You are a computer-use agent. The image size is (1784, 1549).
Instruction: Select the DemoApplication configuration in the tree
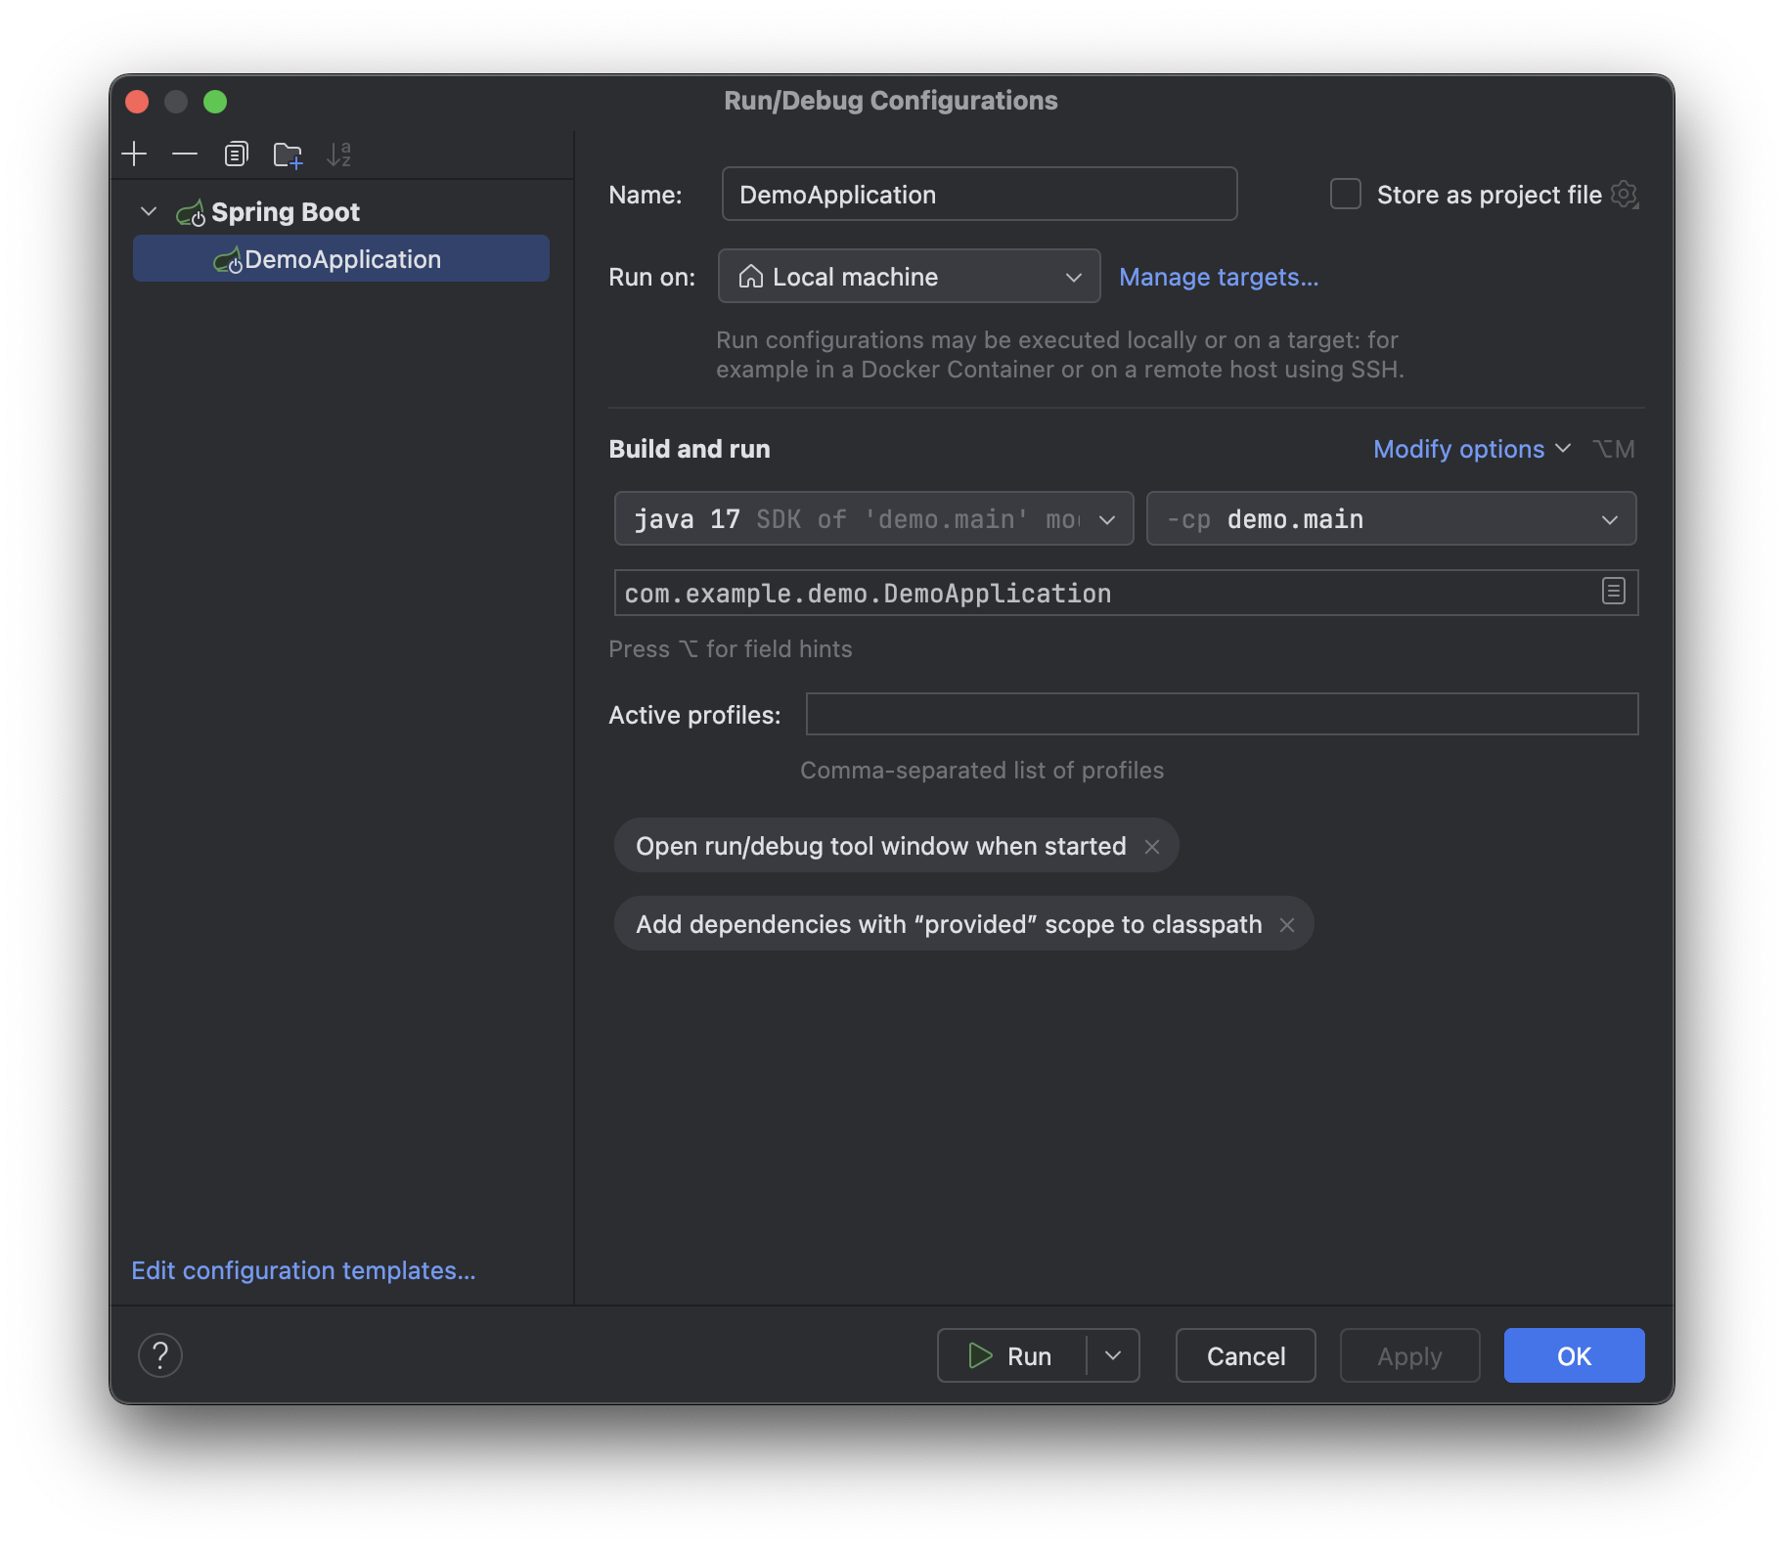(341, 259)
